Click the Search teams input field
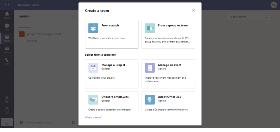280x132 pixels. [246, 17]
